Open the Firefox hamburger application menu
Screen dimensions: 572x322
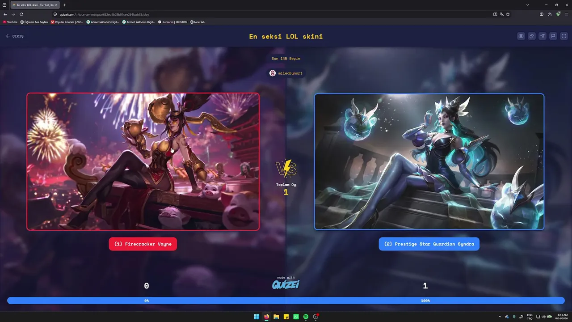click(566, 14)
